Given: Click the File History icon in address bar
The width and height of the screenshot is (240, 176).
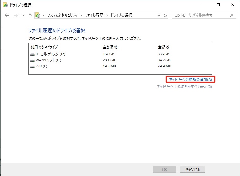Looking at the screenshot, I should (38, 15).
